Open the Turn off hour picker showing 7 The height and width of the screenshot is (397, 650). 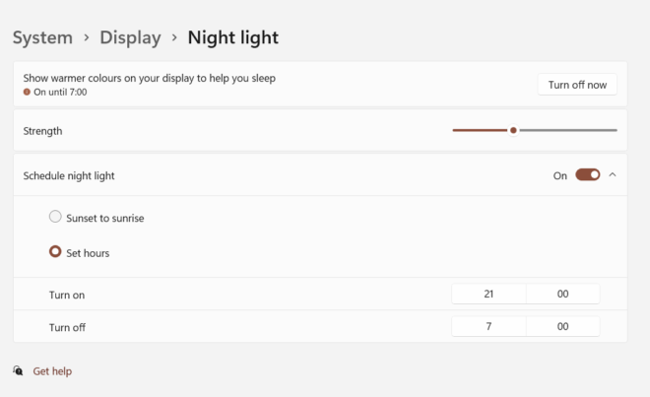point(488,326)
